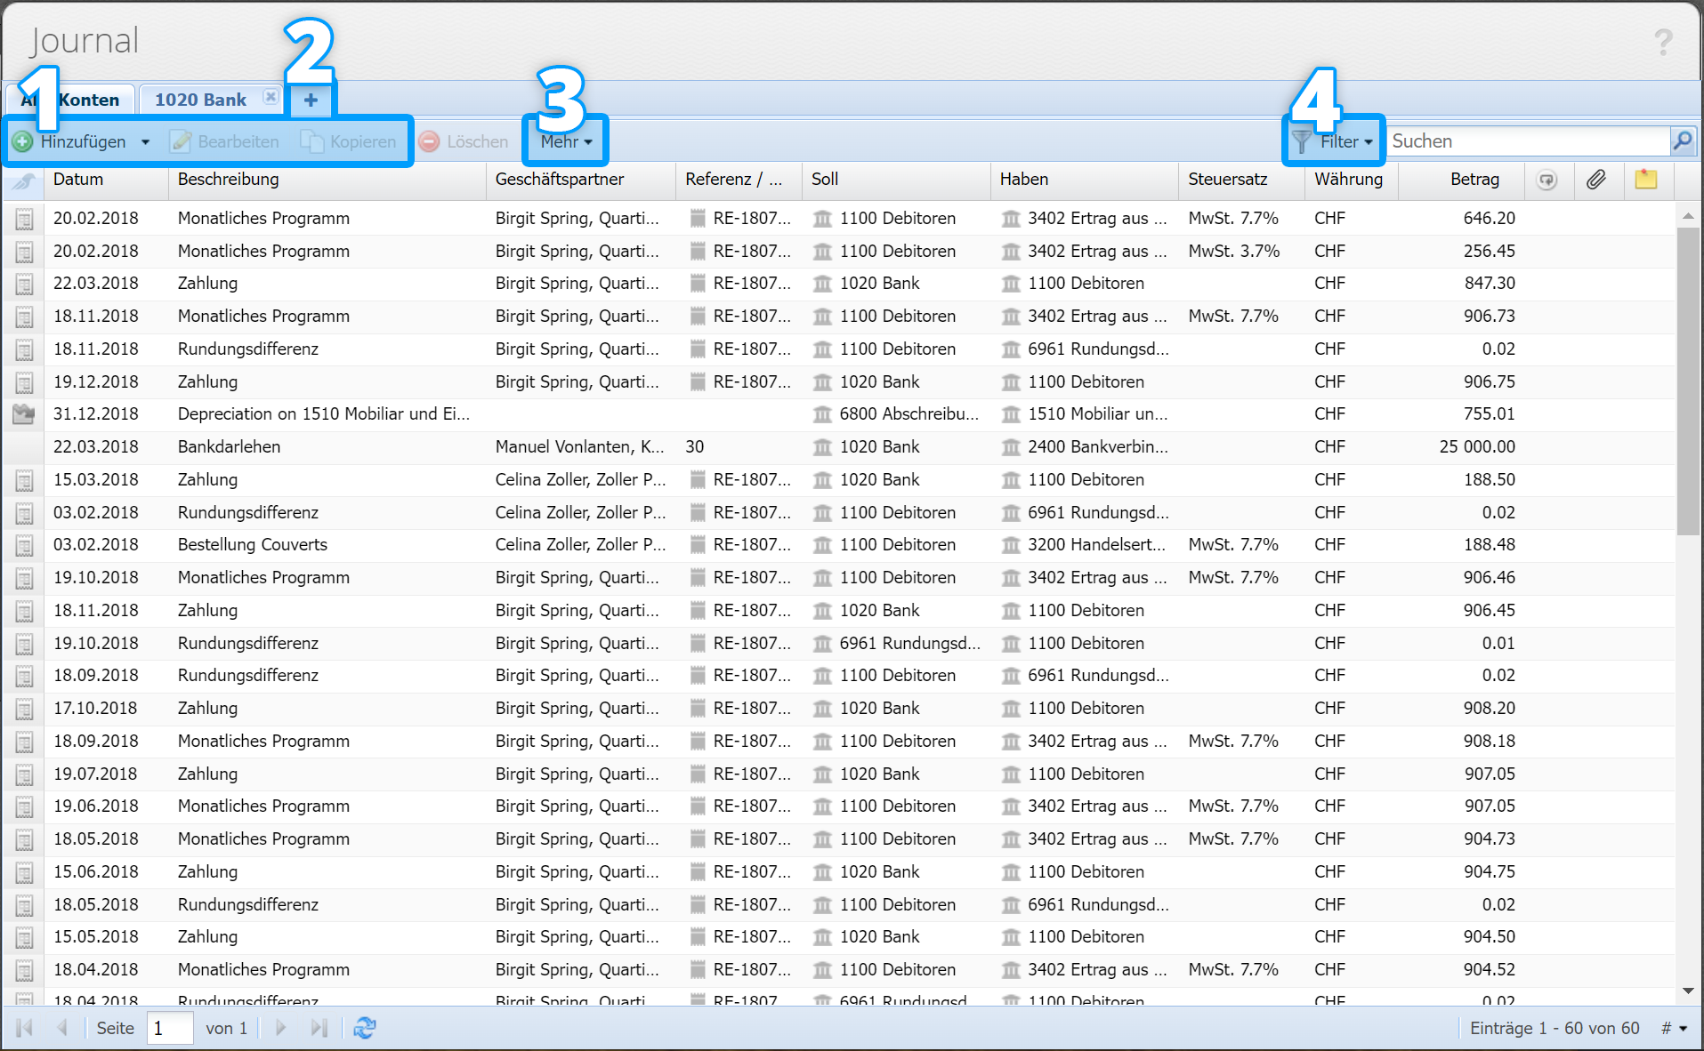Image resolution: width=1704 pixels, height=1051 pixels.
Task: Click the pin icon column header
Action: pyautogui.click(x=24, y=181)
